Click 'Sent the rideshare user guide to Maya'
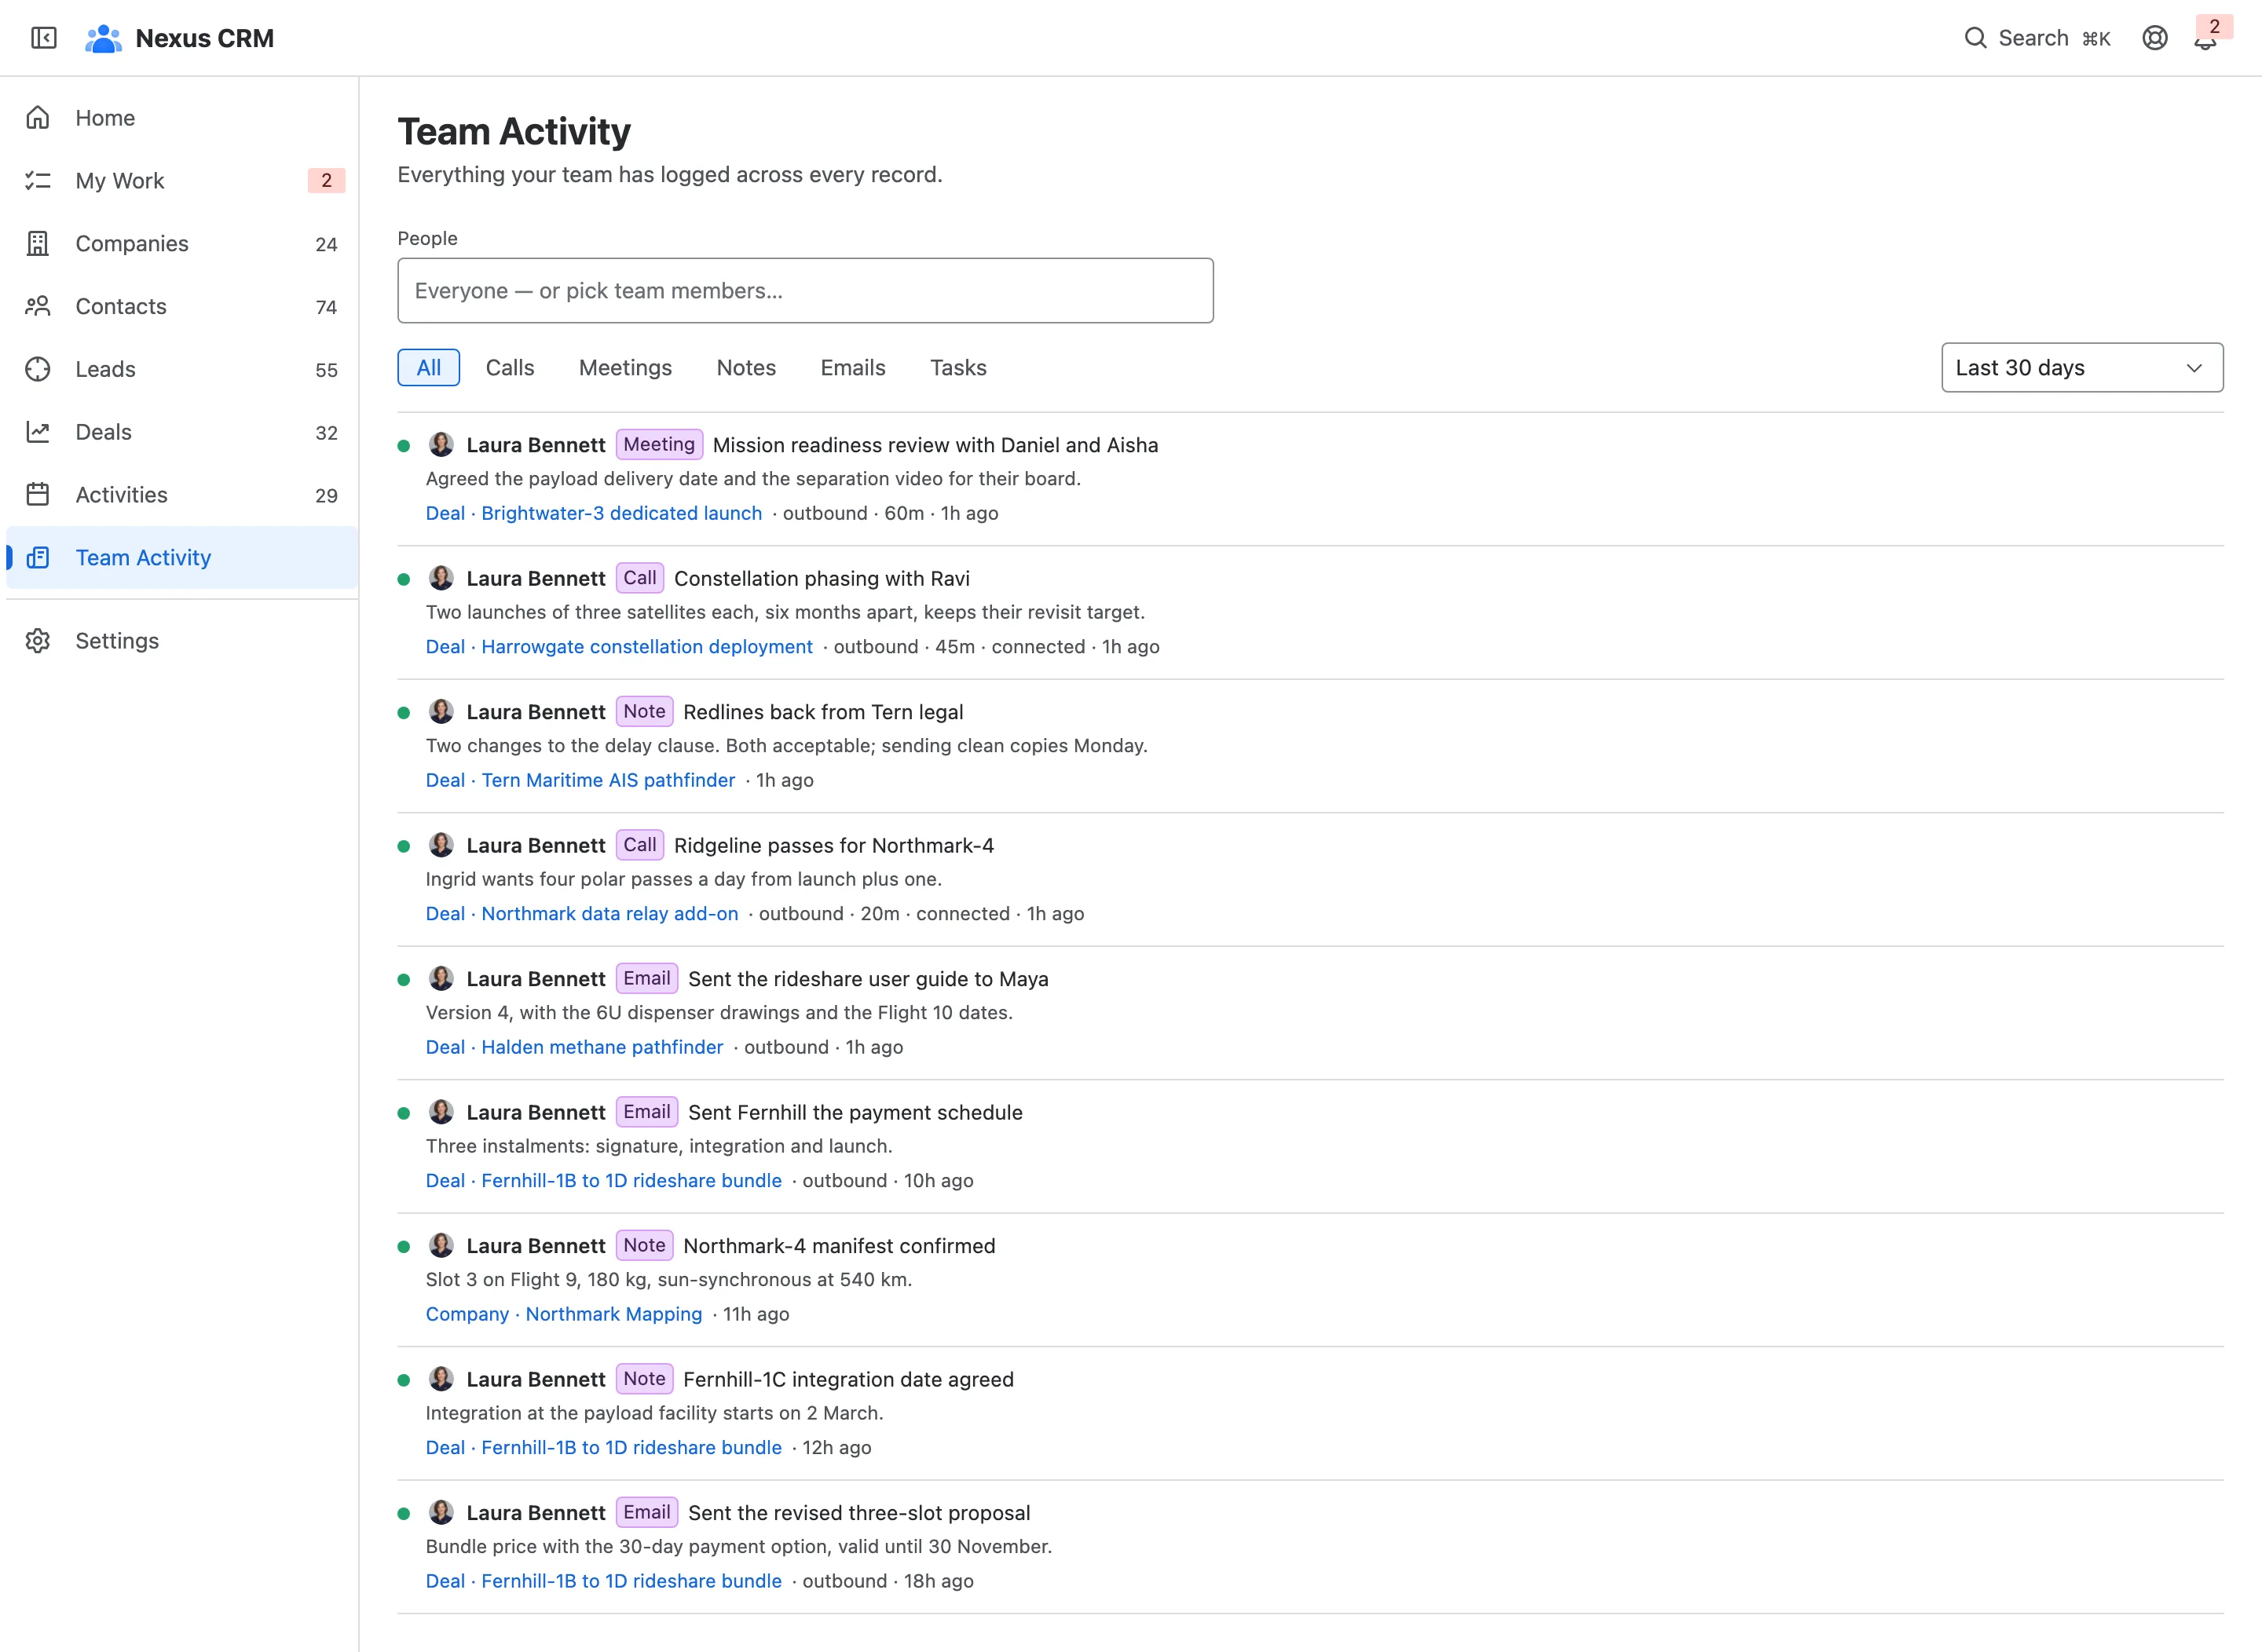 click(869, 979)
